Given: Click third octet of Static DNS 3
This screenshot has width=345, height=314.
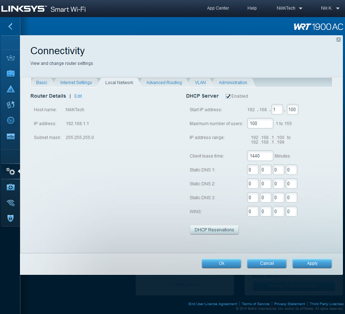Looking at the screenshot, I should point(279,197).
